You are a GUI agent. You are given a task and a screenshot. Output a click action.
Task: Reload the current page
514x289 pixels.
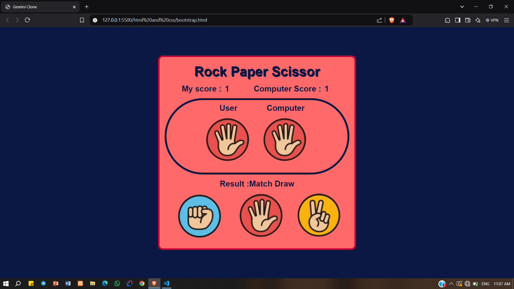point(27,20)
